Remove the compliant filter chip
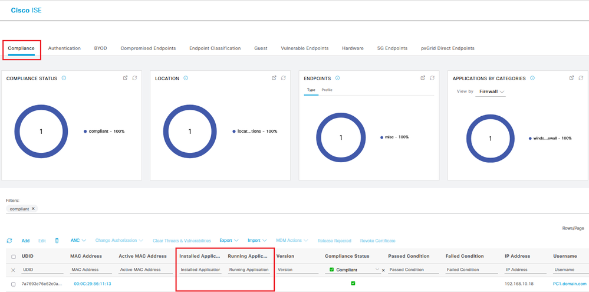Screen dimensions: 589x292 (x=33, y=209)
